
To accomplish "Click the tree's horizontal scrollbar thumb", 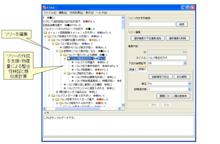I will click(x=78, y=108).
